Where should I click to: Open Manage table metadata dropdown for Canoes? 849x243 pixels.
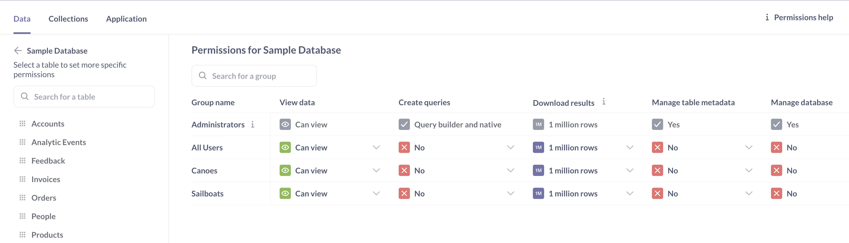tap(748, 170)
